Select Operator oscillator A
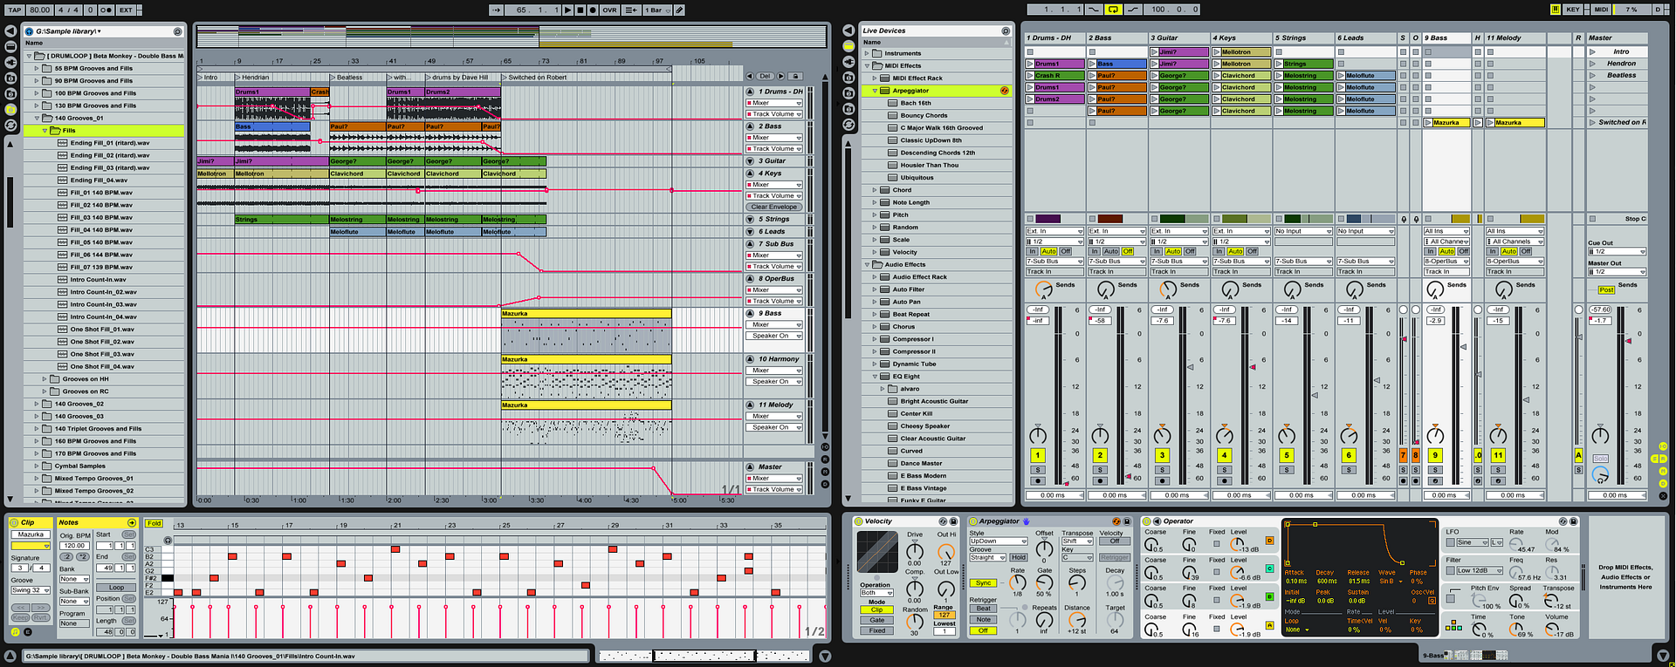This screenshot has height=667, width=1676. coord(1269,625)
